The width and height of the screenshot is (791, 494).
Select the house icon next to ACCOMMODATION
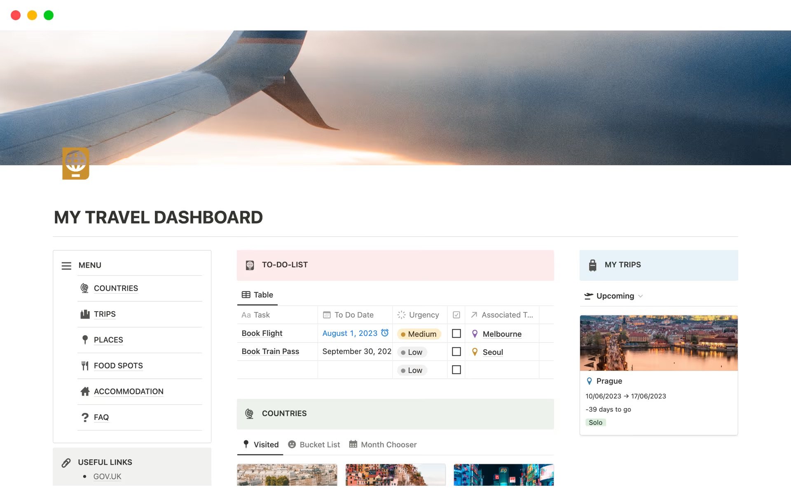click(85, 391)
